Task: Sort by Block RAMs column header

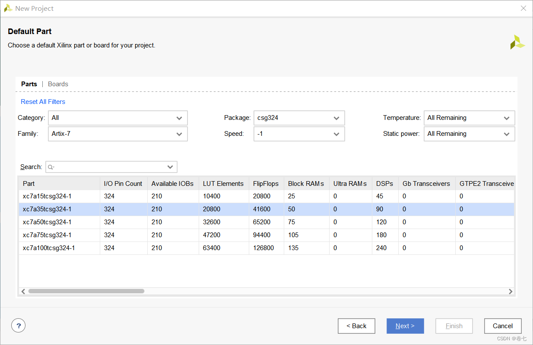Action: [306, 183]
